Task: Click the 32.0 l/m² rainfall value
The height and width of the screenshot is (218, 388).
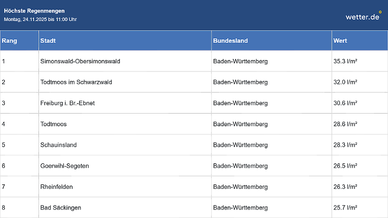Action: coord(345,82)
